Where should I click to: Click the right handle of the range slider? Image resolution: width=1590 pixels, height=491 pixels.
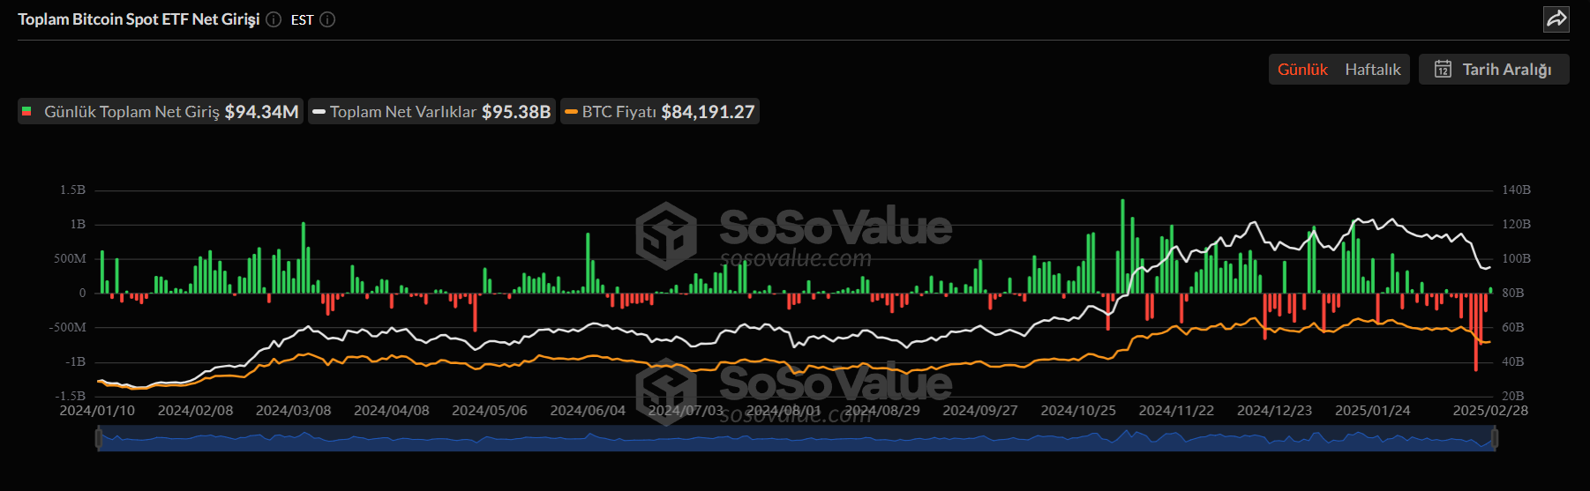[x=1495, y=437]
